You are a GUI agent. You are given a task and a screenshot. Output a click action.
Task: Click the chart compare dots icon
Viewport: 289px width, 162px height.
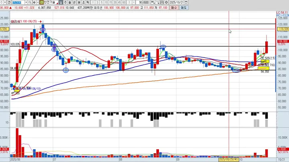(x=153, y=2)
